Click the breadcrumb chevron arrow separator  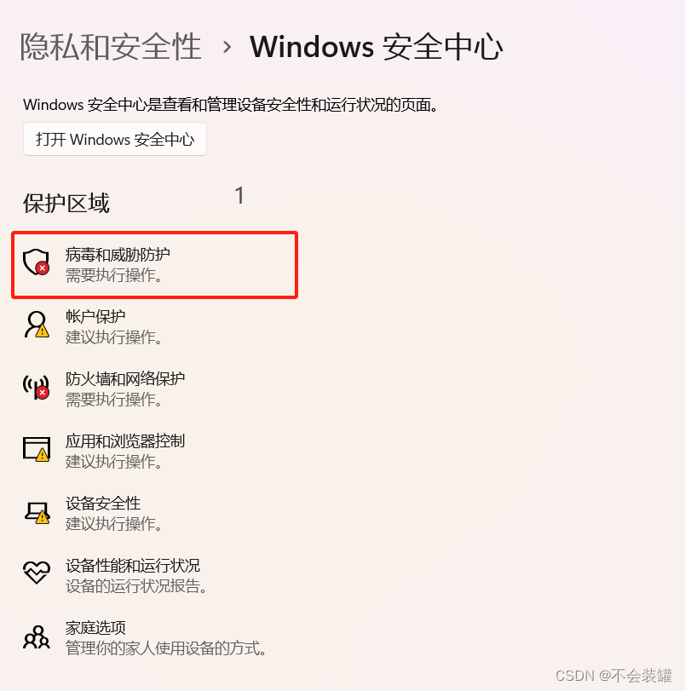click(x=227, y=47)
